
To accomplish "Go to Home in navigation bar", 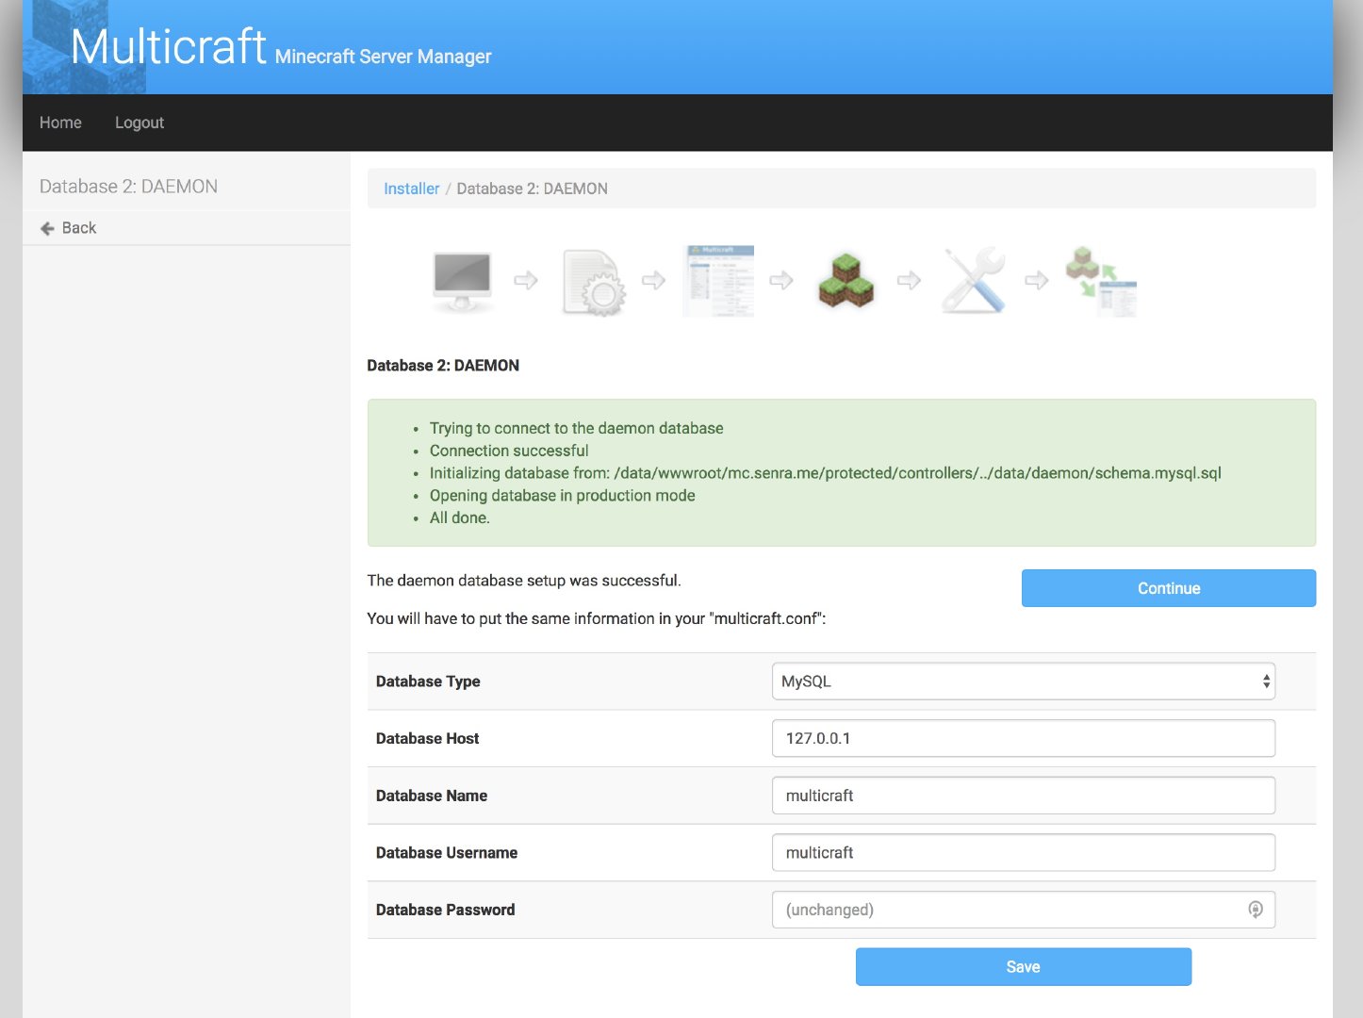I will point(60,123).
